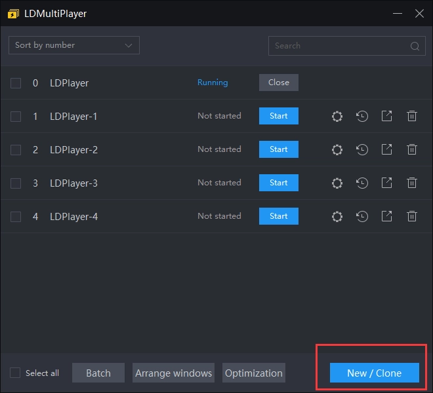Open backup/restore clock icon for LDPlayer-4
This screenshot has height=393, width=433.
pos(361,216)
